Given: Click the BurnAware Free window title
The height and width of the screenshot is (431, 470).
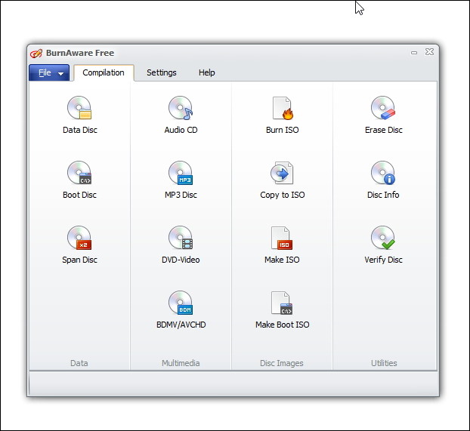Looking at the screenshot, I should click(80, 53).
